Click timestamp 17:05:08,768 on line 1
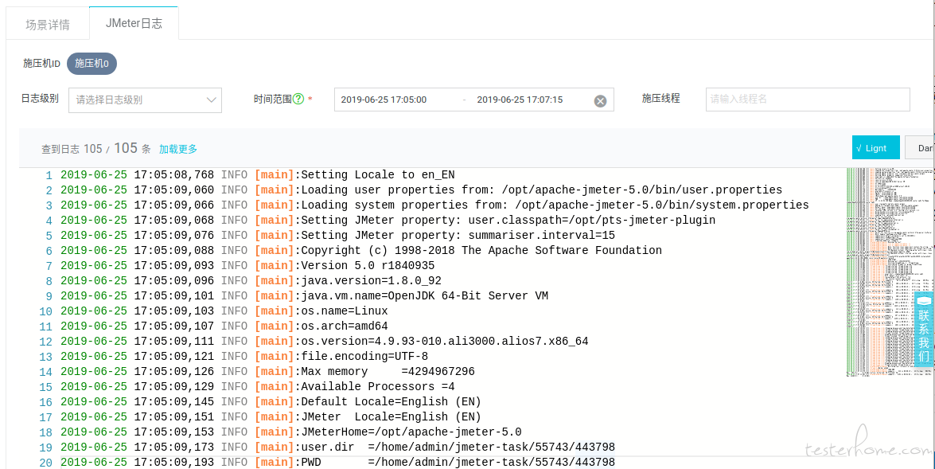The width and height of the screenshot is (935, 469). coord(173,175)
